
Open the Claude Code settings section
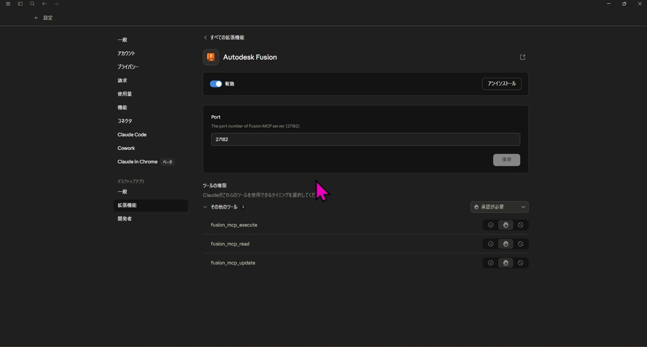pos(132,135)
